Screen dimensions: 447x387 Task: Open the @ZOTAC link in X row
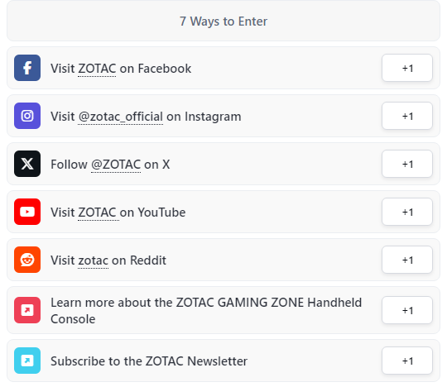pyautogui.click(x=116, y=165)
